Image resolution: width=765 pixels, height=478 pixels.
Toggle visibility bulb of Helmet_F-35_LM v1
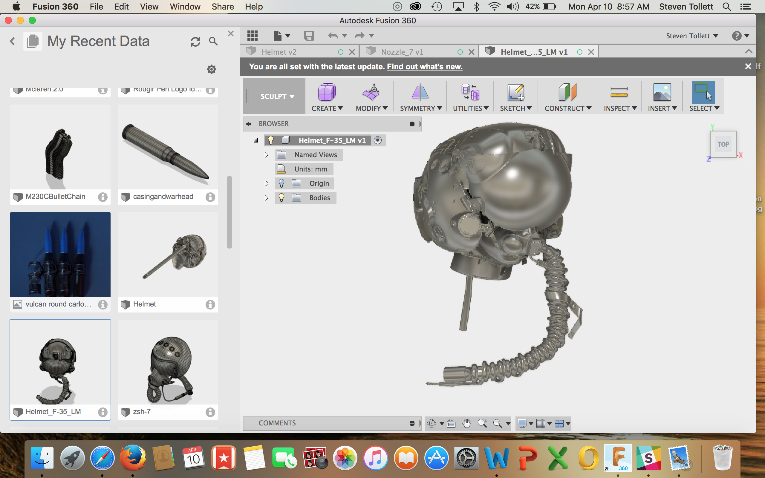271,140
